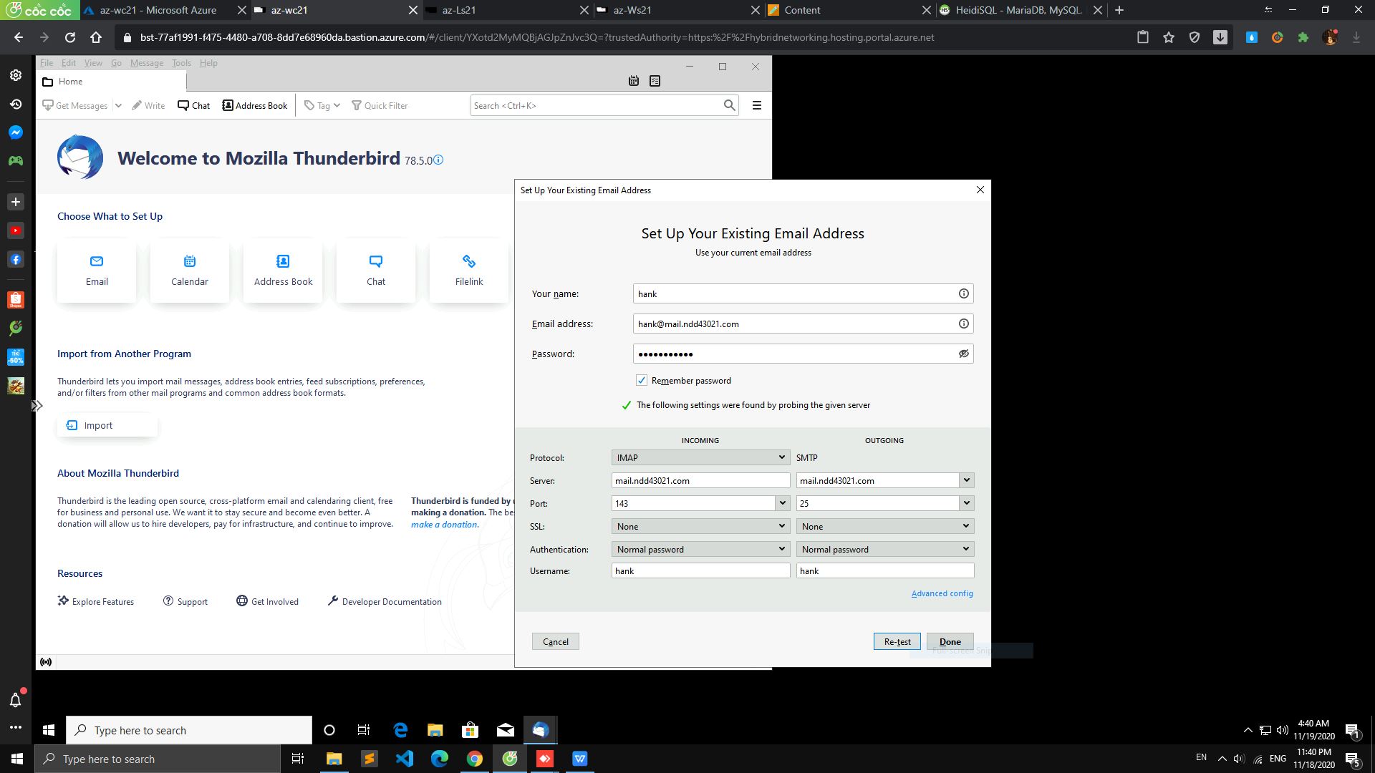This screenshot has width=1375, height=773.
Task: Open Messenger from the Coc Coc sidebar
Action: coord(15,132)
